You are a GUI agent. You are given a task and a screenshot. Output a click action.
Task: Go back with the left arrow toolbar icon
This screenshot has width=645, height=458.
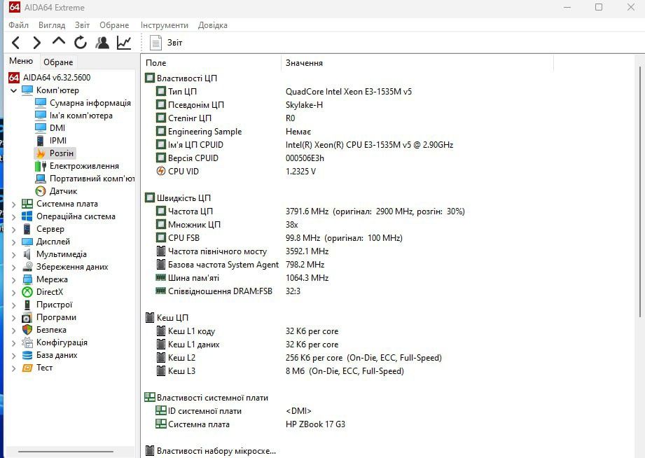(15, 43)
